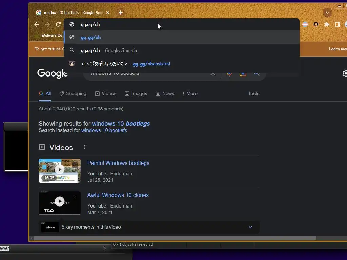Click the About 2,340,000 results text
Image resolution: width=347 pixels, height=260 pixels.
point(81,109)
